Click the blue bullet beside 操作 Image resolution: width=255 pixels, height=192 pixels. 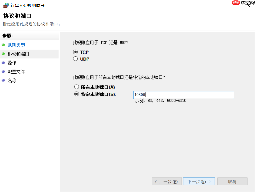click(x=3, y=63)
